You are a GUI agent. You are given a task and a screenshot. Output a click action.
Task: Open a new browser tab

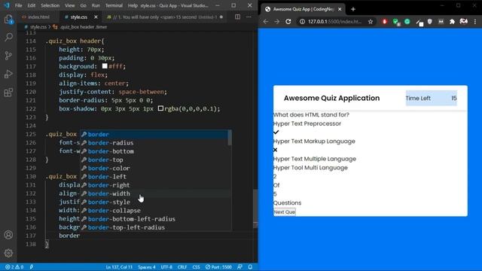tap(353, 9)
